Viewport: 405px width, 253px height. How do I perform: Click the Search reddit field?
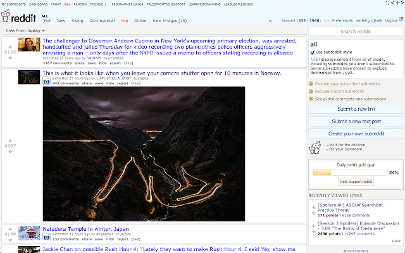(x=356, y=32)
